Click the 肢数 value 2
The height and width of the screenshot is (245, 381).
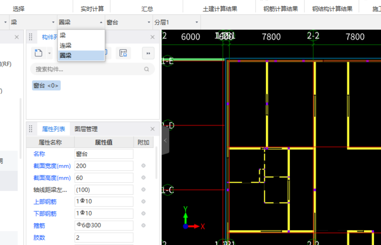[x=104, y=237]
